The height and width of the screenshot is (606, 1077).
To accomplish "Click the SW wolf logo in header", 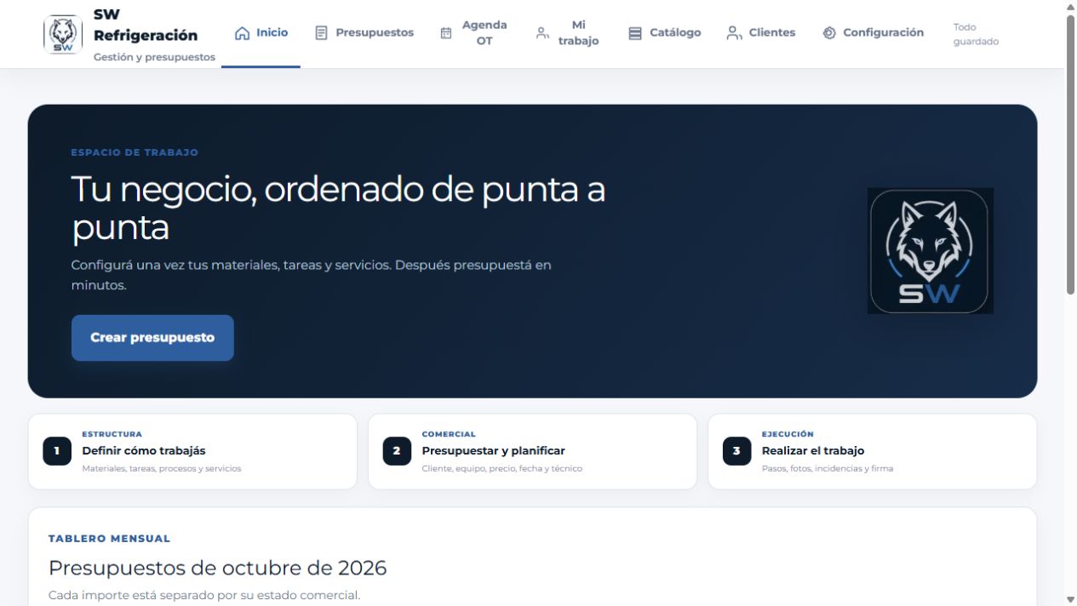I will (x=63, y=34).
